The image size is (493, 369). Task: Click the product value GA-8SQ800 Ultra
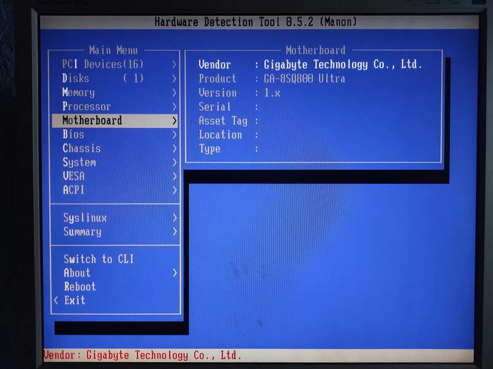pos(304,79)
